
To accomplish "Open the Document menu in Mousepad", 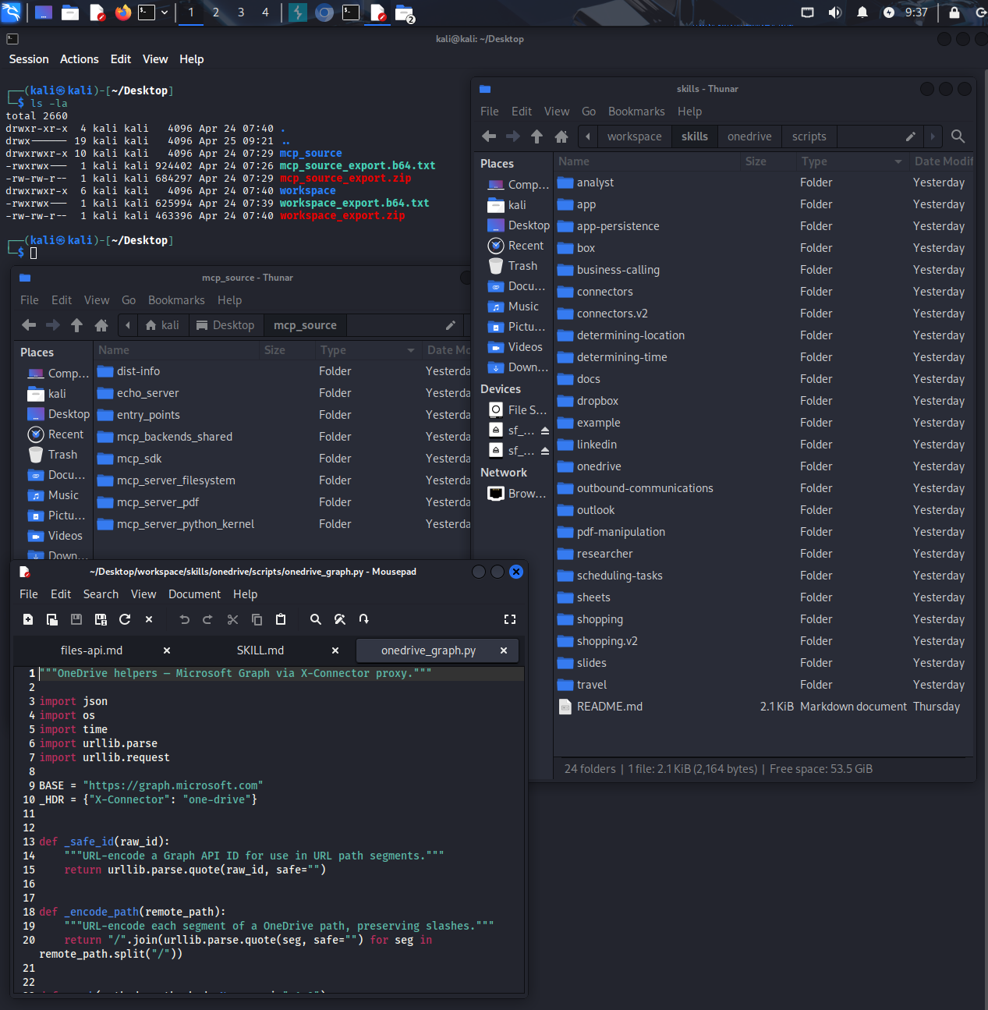I will pos(194,594).
